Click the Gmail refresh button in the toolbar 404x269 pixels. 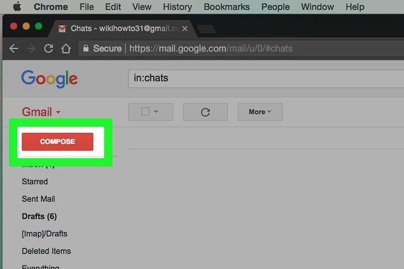205,112
